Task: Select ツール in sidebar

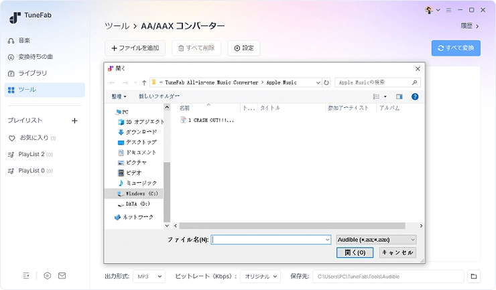Action: [45, 90]
